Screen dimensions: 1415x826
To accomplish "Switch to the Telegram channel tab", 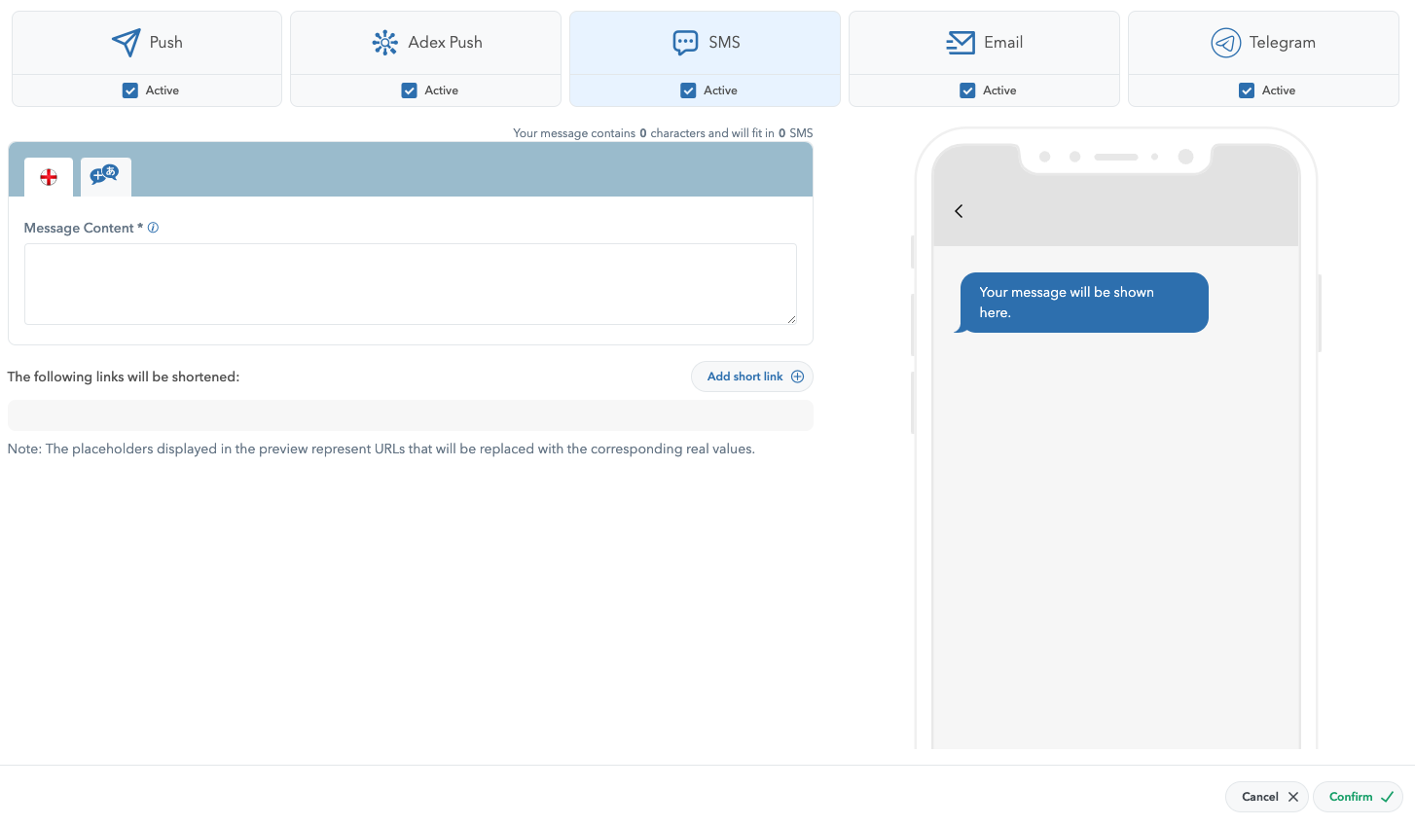I will pyautogui.click(x=1263, y=43).
